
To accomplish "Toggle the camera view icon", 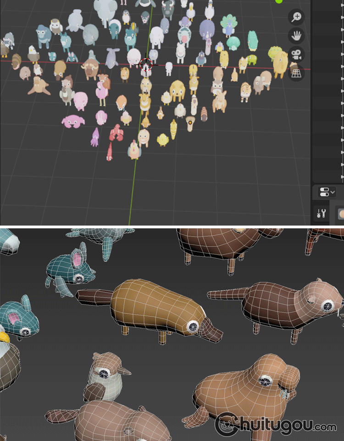I will click(x=296, y=55).
